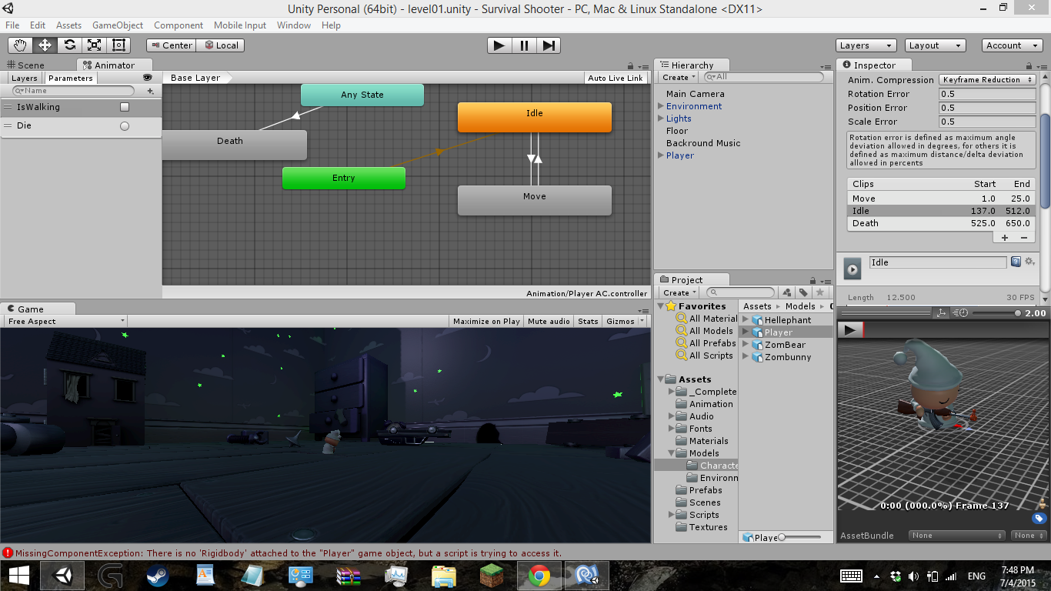Toggle Mute audio in Game view

tap(549, 322)
